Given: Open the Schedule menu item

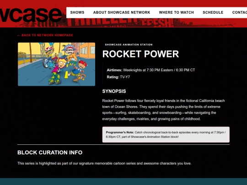Looking at the screenshot, I should [x=213, y=12].
